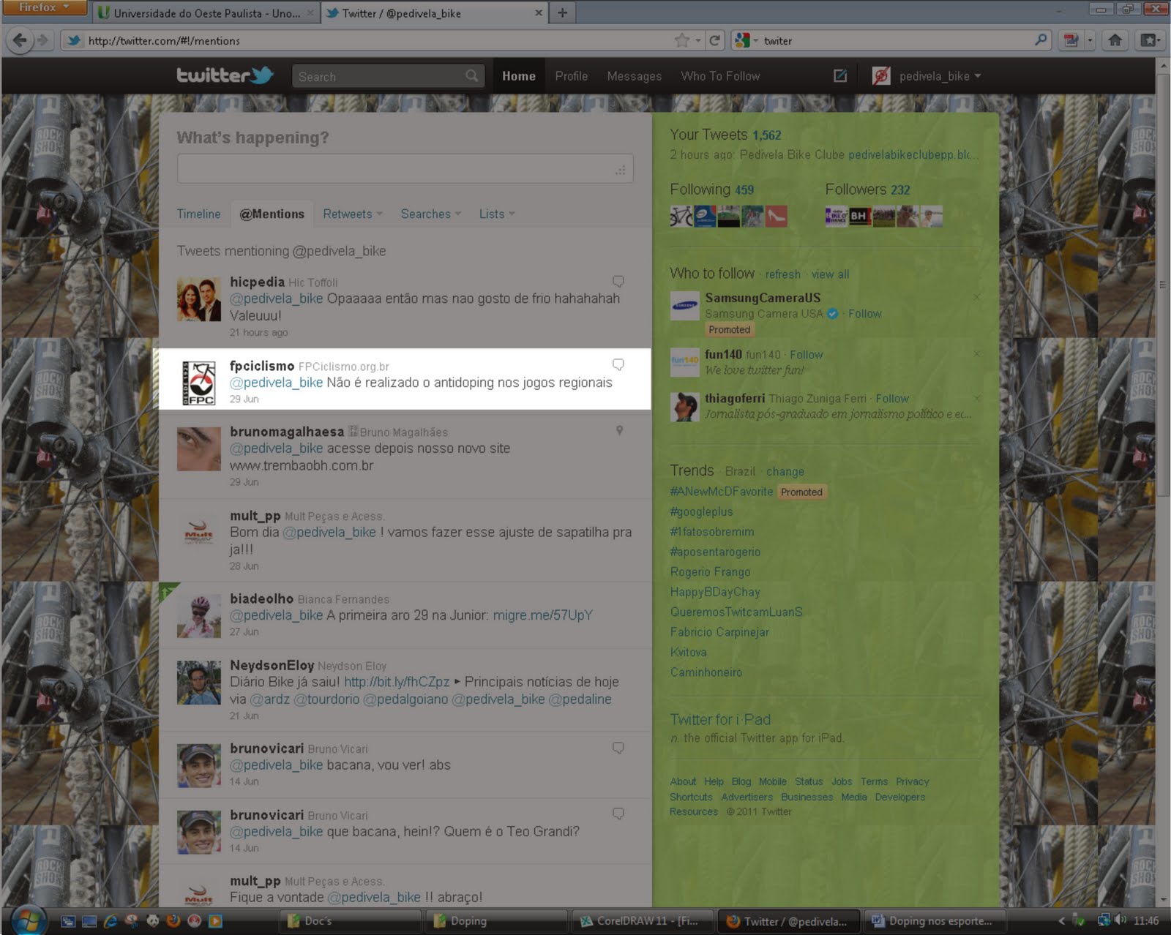The image size is (1171, 935).
Task: Open bookmark star history dropdown arrow
Action: tap(698, 40)
